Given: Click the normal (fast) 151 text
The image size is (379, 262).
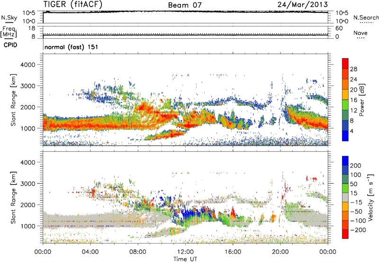Looking at the screenshot, I should point(72,47).
